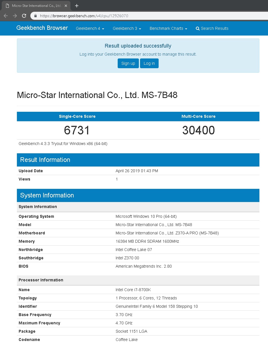Click the Sign up button
This screenshot has height=343, width=268.
click(128, 63)
